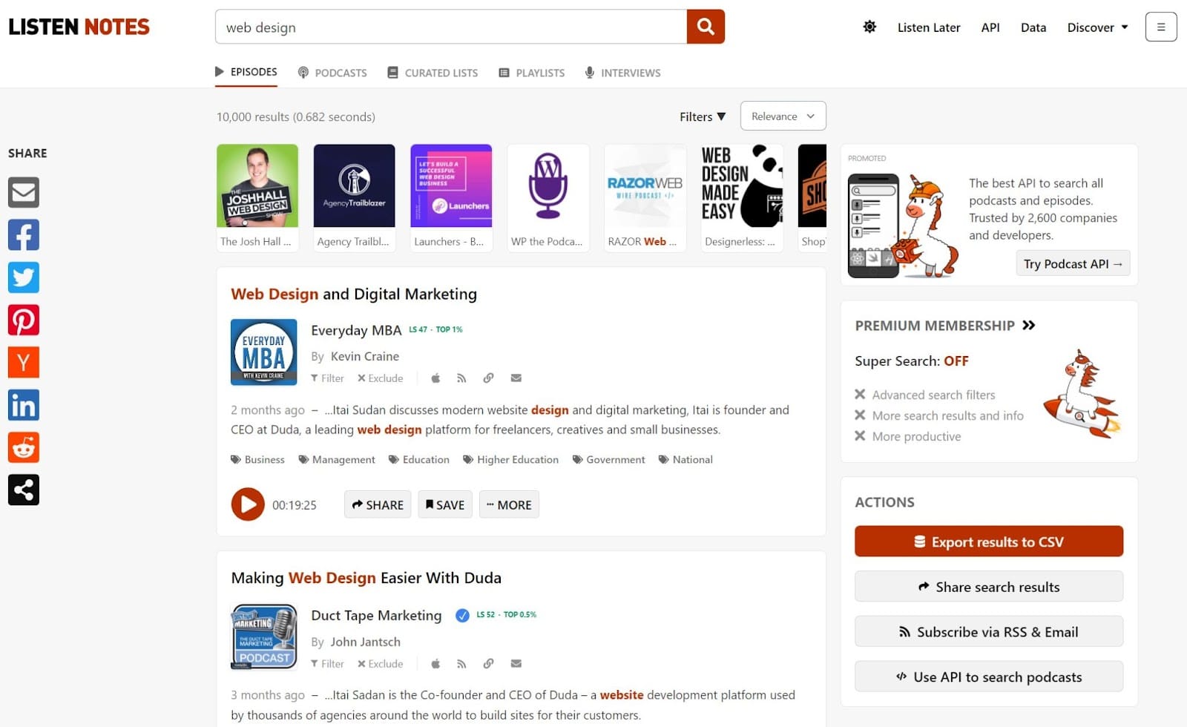The image size is (1187, 727).
Task: Click Export results to CSV button
Action: point(988,542)
